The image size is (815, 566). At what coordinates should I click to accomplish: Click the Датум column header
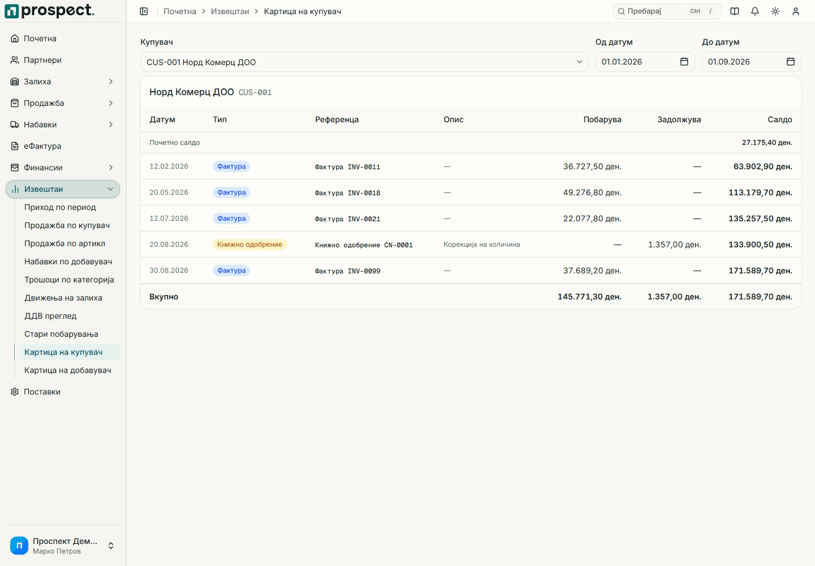(x=162, y=119)
